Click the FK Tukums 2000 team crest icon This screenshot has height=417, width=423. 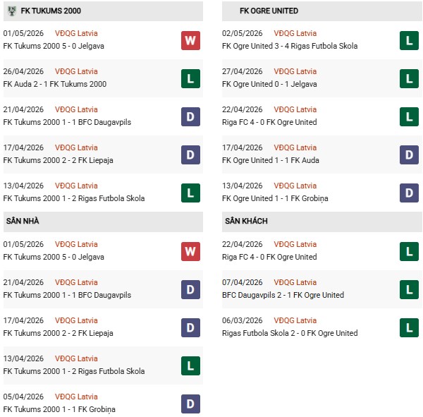point(12,11)
